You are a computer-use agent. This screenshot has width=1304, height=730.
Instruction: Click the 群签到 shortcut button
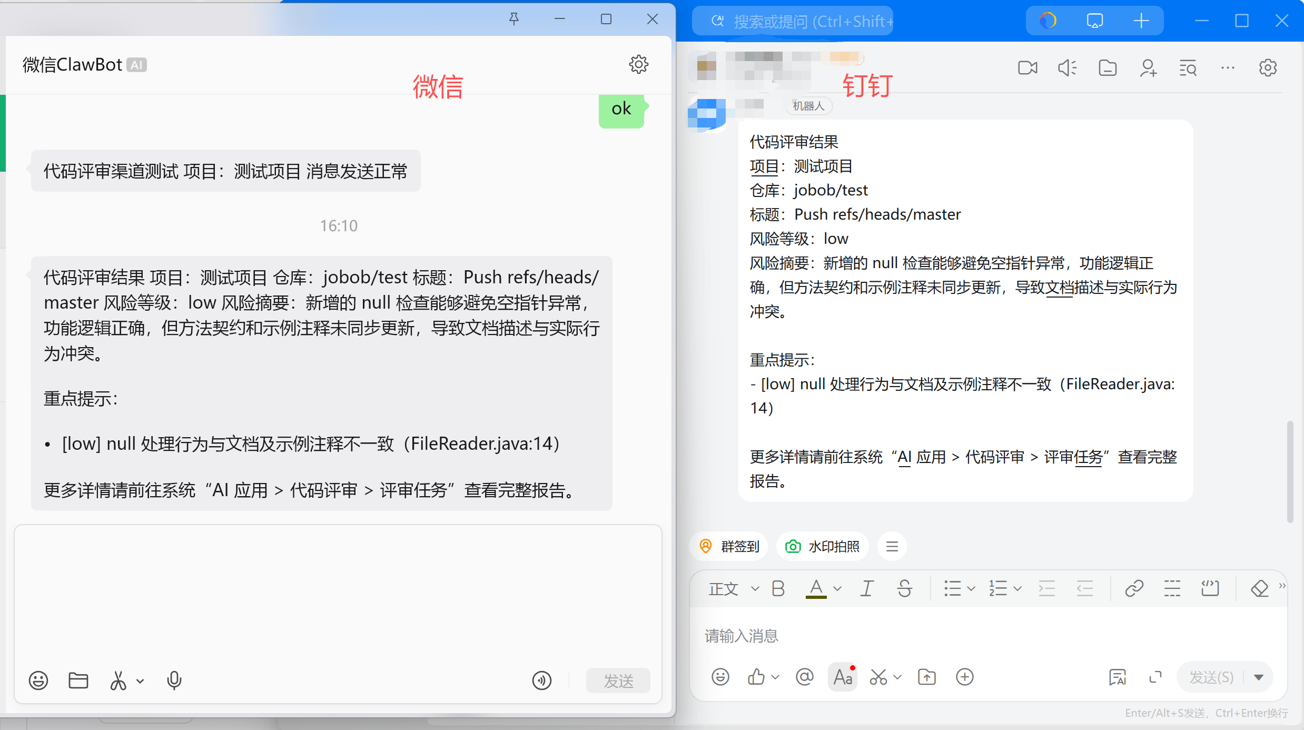(729, 546)
